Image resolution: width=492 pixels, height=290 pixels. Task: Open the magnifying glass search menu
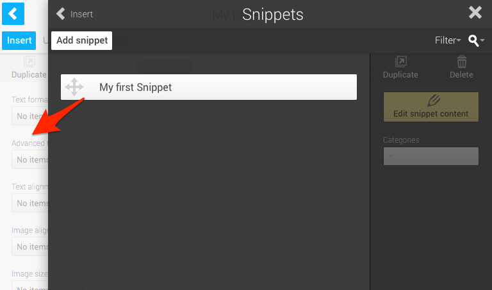click(476, 40)
